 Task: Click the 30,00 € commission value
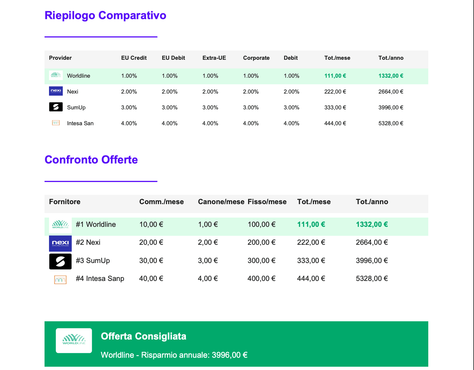pos(151,261)
